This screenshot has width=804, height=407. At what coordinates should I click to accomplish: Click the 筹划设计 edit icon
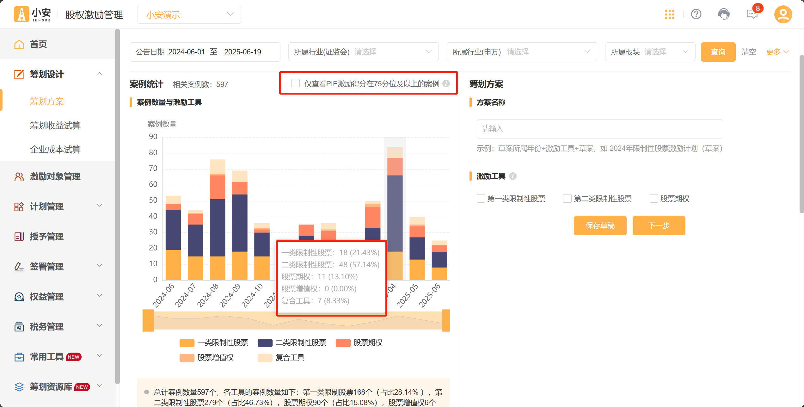[19, 74]
